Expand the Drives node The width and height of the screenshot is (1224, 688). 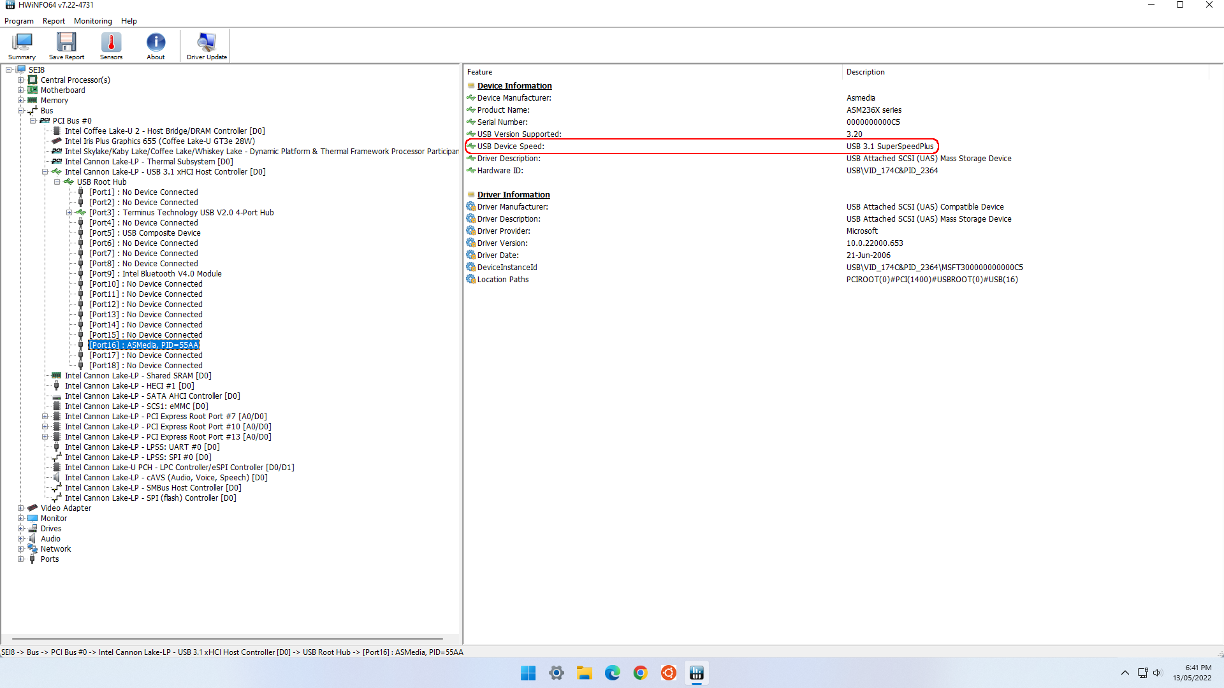pos(20,529)
